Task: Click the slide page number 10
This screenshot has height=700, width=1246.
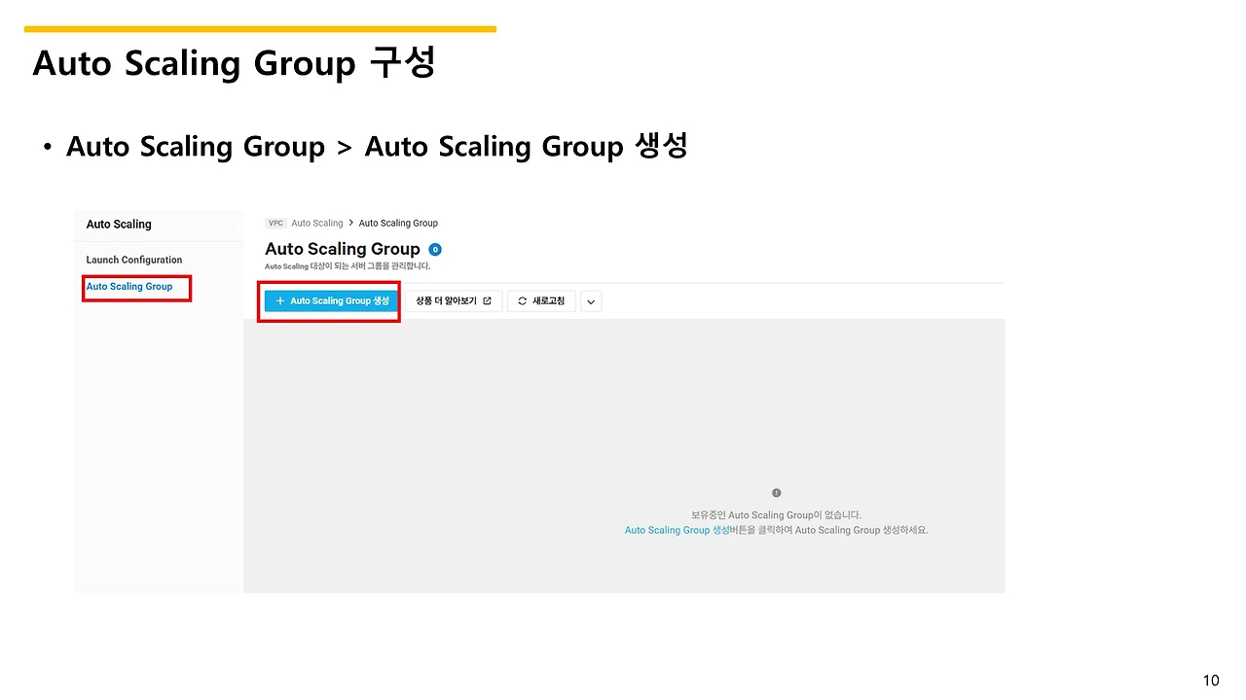Action: [x=1211, y=681]
